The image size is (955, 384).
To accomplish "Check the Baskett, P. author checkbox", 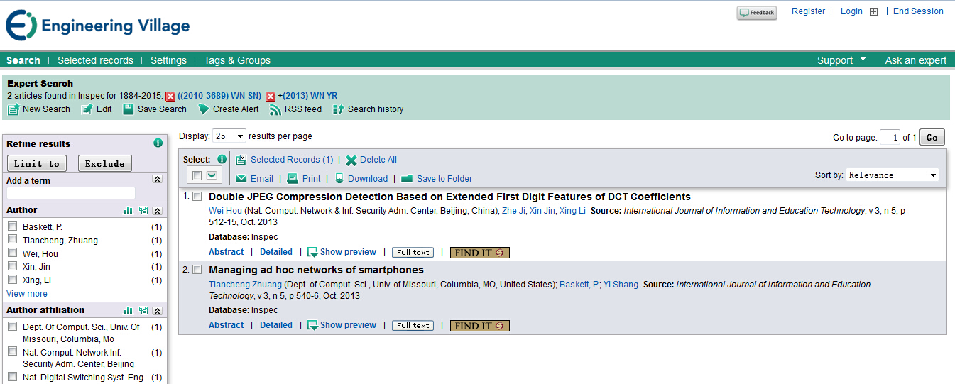I will [x=12, y=226].
